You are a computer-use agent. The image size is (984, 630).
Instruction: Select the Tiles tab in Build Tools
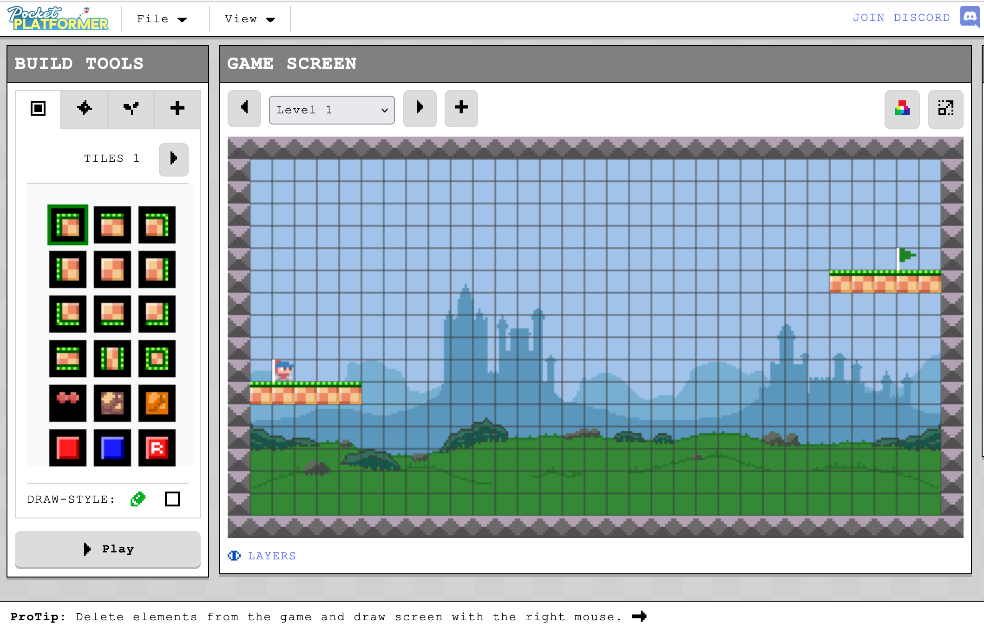click(x=38, y=108)
